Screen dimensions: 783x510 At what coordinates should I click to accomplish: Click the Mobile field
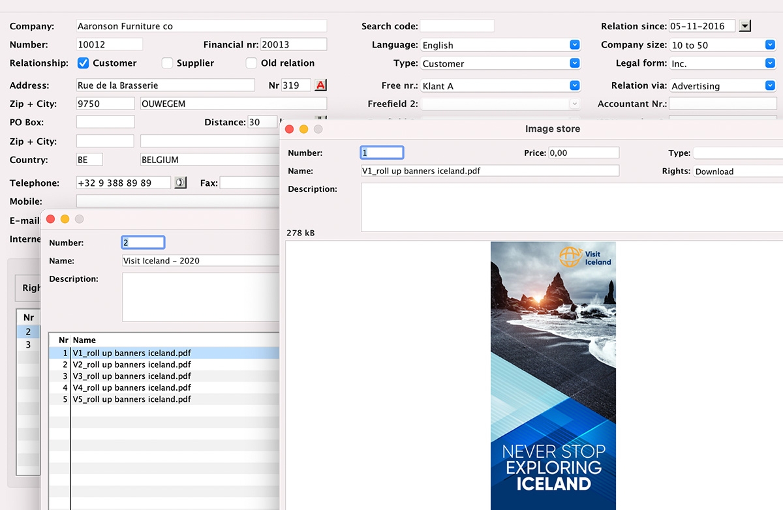point(178,202)
